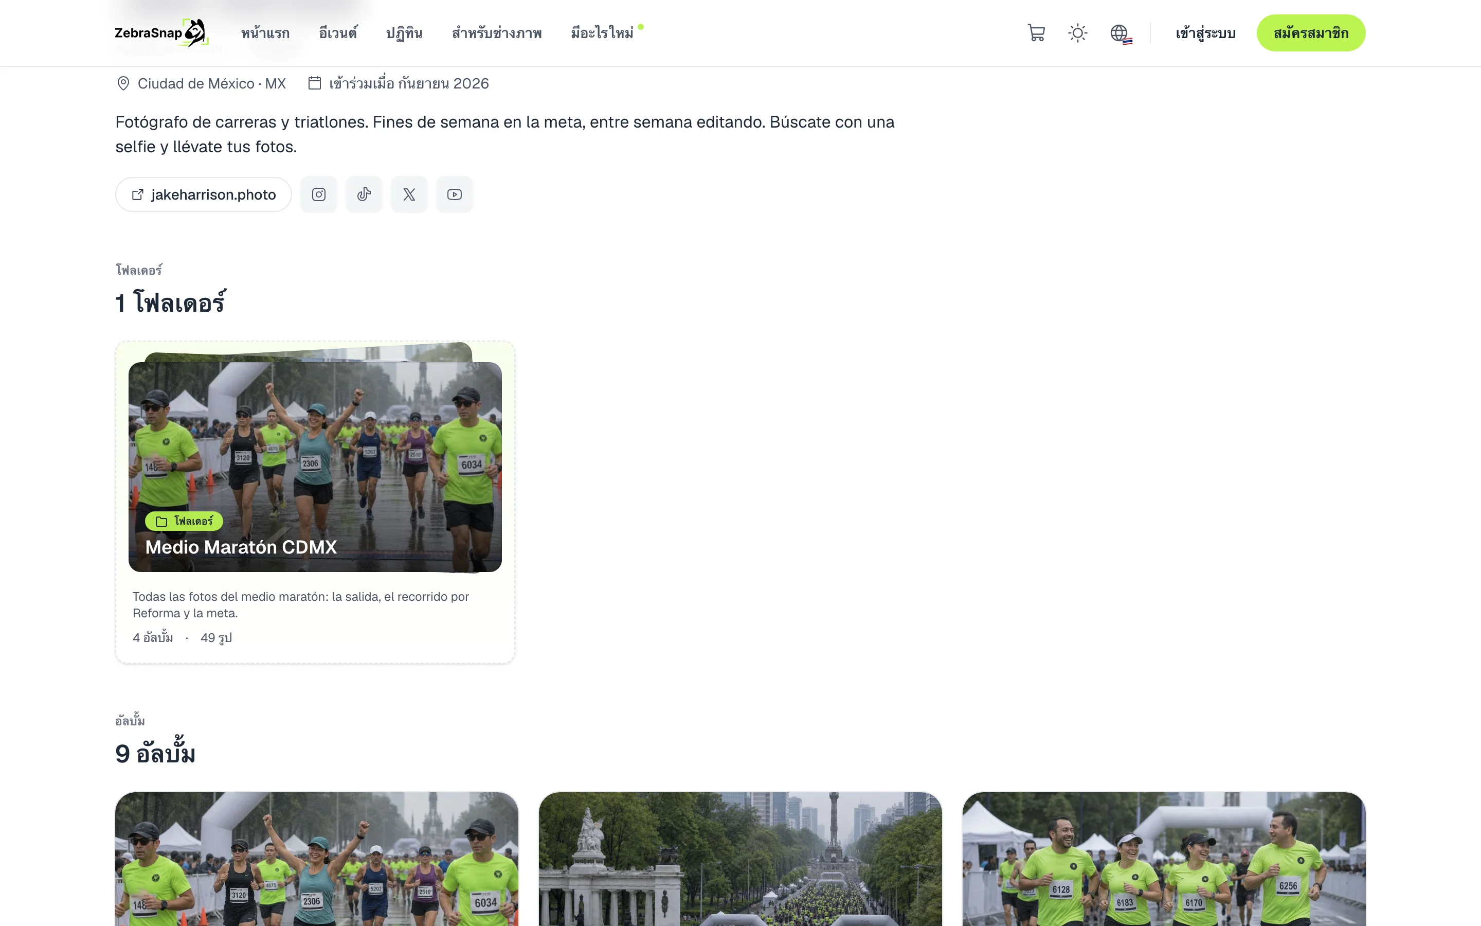Click the '9 อัลบั้ม' heading

pos(155,753)
